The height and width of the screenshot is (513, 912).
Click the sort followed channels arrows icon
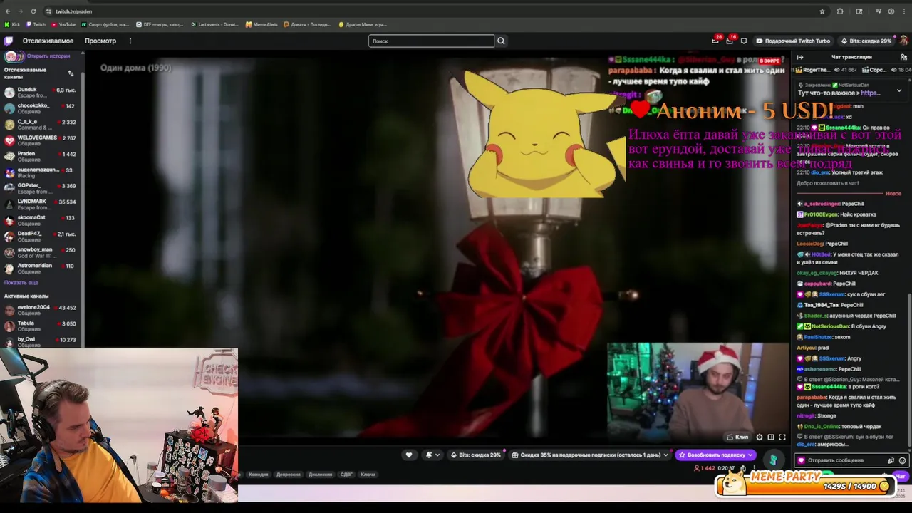click(x=71, y=73)
